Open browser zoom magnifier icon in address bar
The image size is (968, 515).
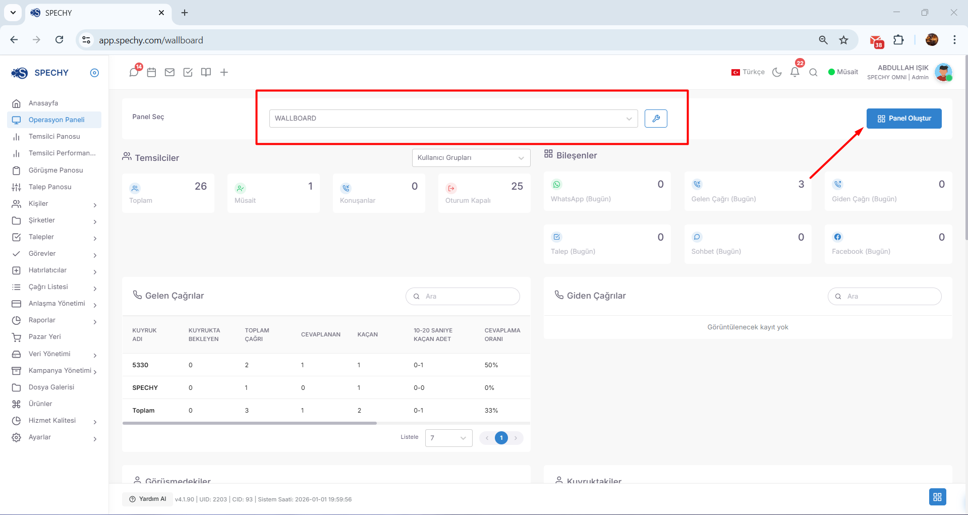823,40
